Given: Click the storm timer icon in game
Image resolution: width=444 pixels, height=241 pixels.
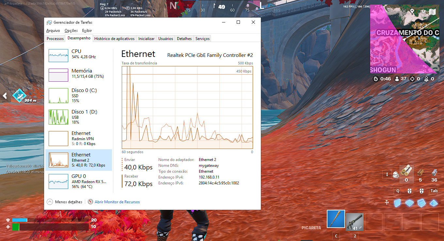Looking at the screenshot, I should click(376, 79).
